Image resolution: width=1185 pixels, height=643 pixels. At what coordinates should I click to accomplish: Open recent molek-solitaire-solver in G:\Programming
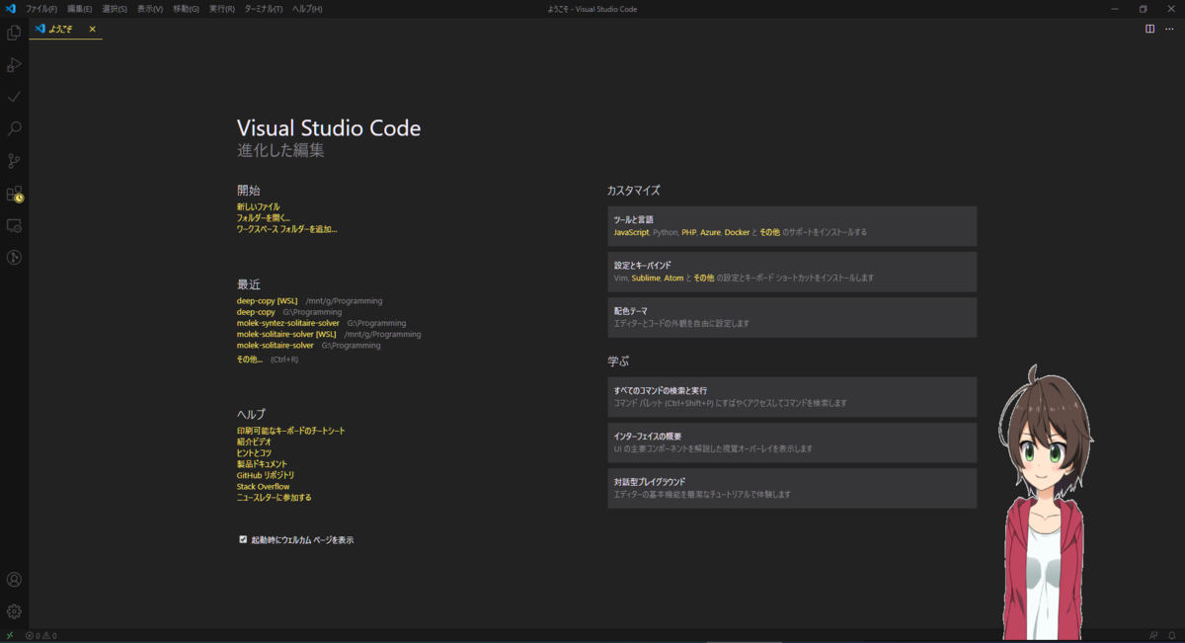(x=276, y=346)
